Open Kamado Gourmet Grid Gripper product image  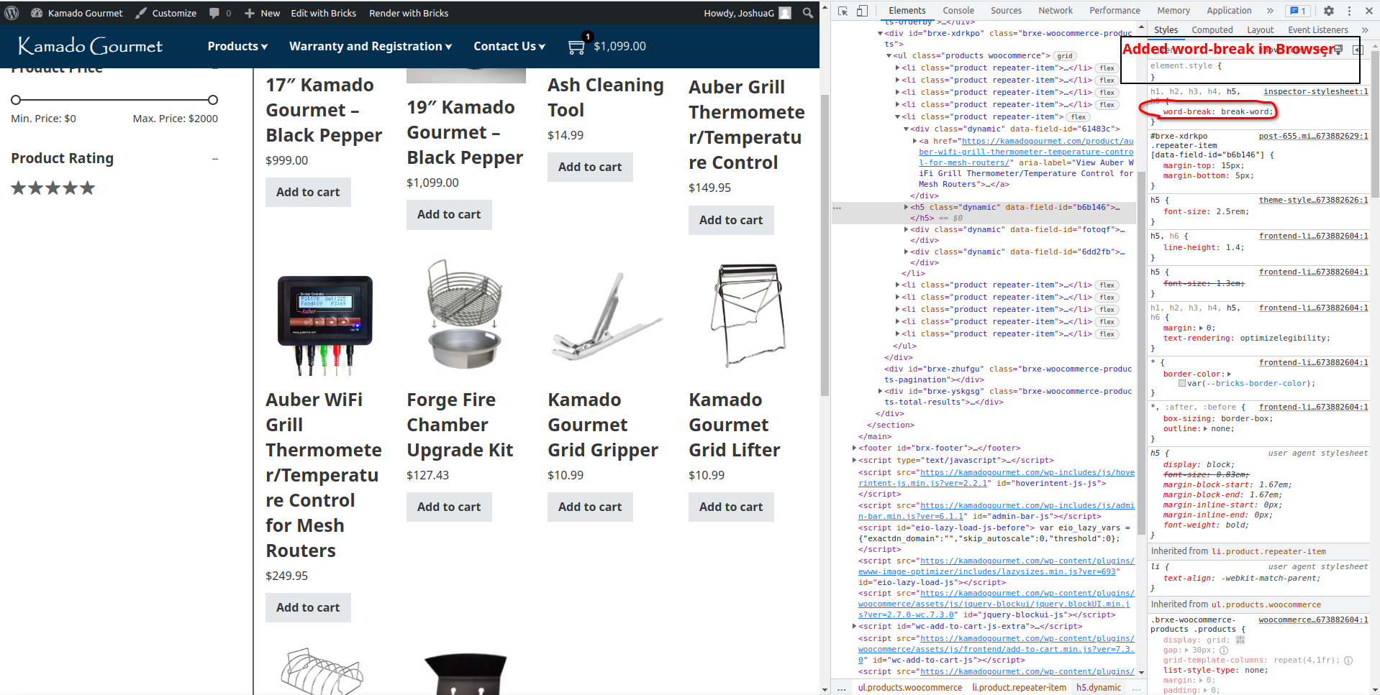pyautogui.click(x=607, y=316)
